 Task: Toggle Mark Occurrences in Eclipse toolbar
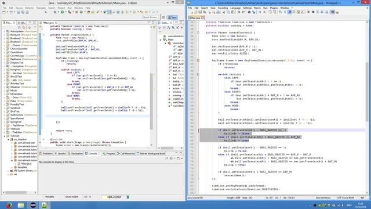pyautogui.click(x=109, y=12)
